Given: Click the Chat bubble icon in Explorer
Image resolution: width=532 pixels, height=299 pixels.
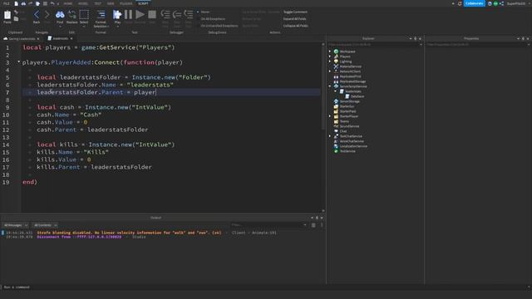Looking at the screenshot, I should pyautogui.click(x=336, y=131).
